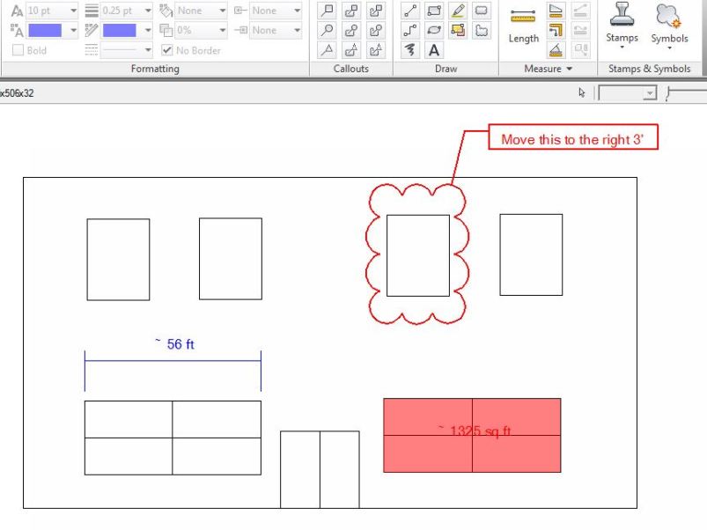Image resolution: width=707 pixels, height=530 pixels.
Task: Choose the Rectangle Cloud draw tool
Action: click(482, 11)
